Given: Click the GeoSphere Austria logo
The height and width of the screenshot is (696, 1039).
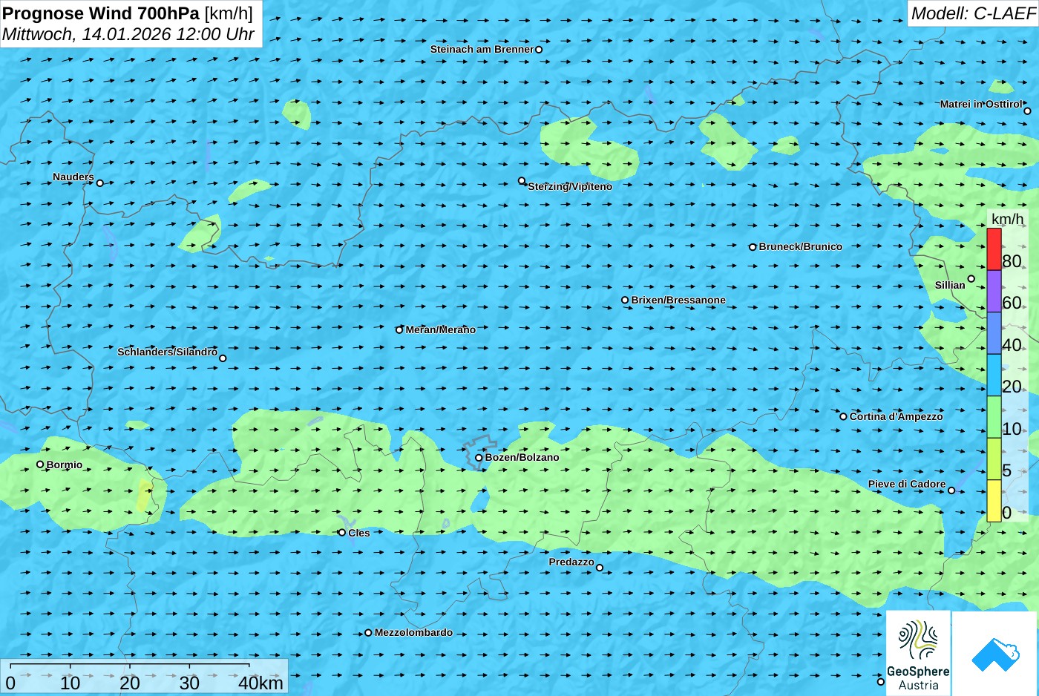Looking at the screenshot, I should coord(918,653).
